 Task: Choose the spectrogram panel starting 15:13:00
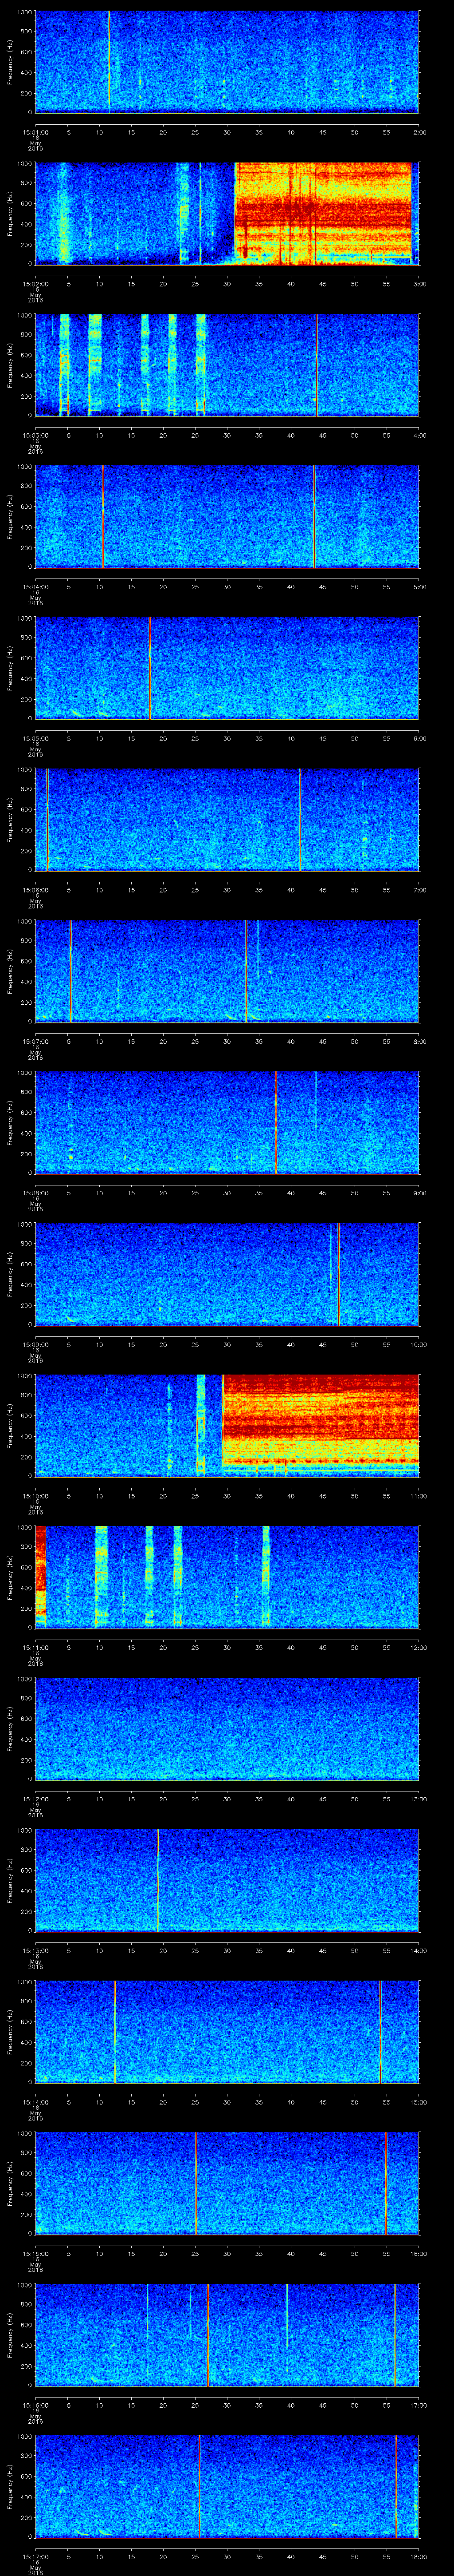click(227, 1880)
